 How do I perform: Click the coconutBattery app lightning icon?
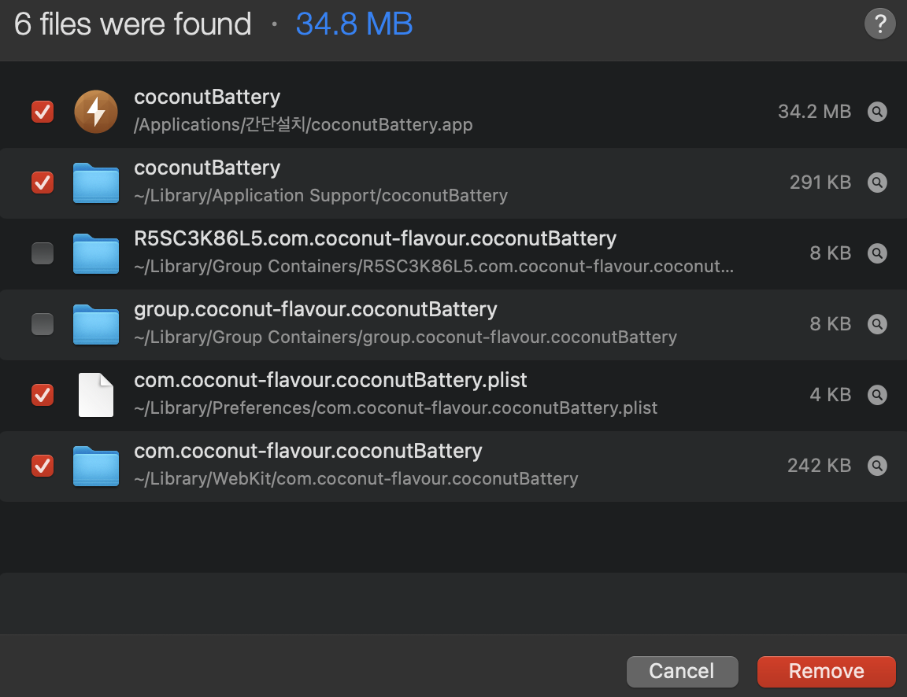pyautogui.click(x=96, y=112)
